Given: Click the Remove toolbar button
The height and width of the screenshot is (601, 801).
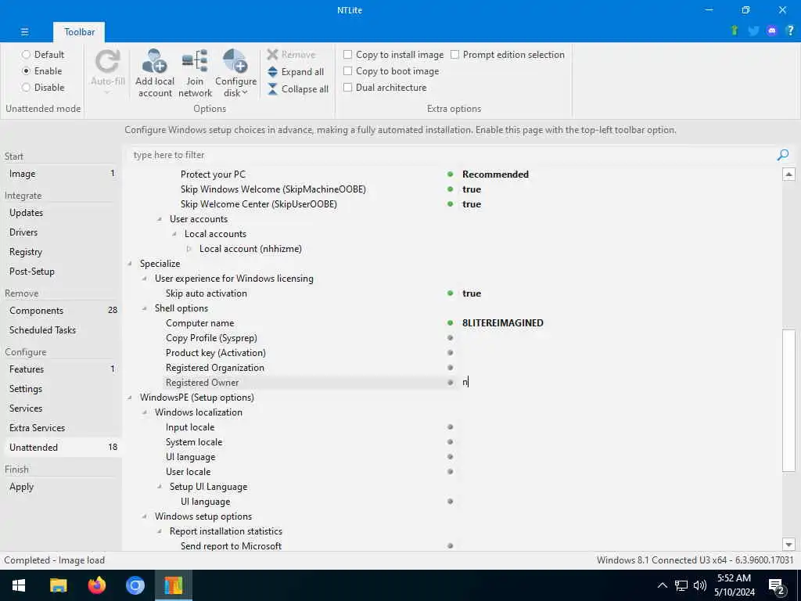Looking at the screenshot, I should 291,54.
